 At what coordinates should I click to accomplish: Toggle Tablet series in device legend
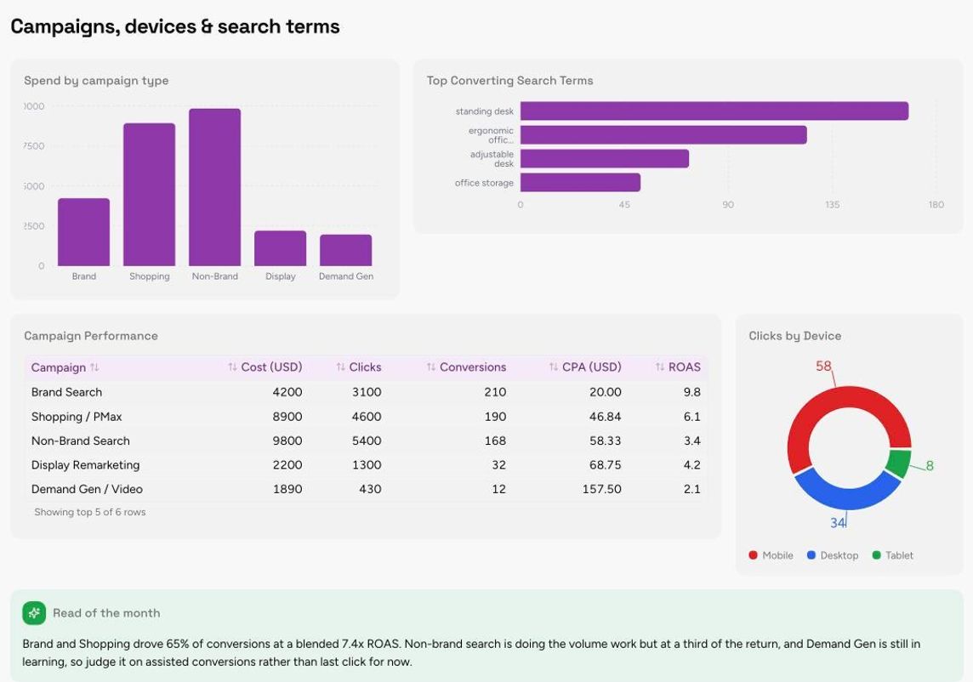coord(892,555)
